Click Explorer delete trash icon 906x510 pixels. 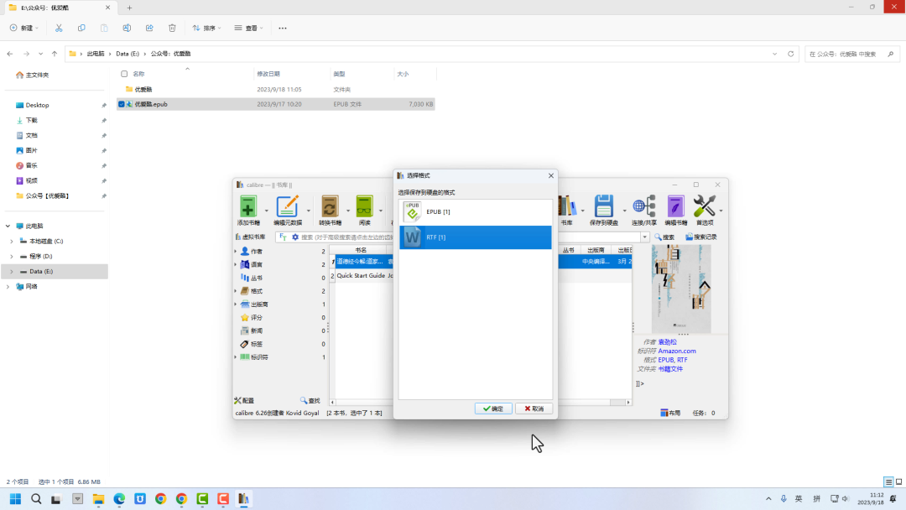(172, 28)
